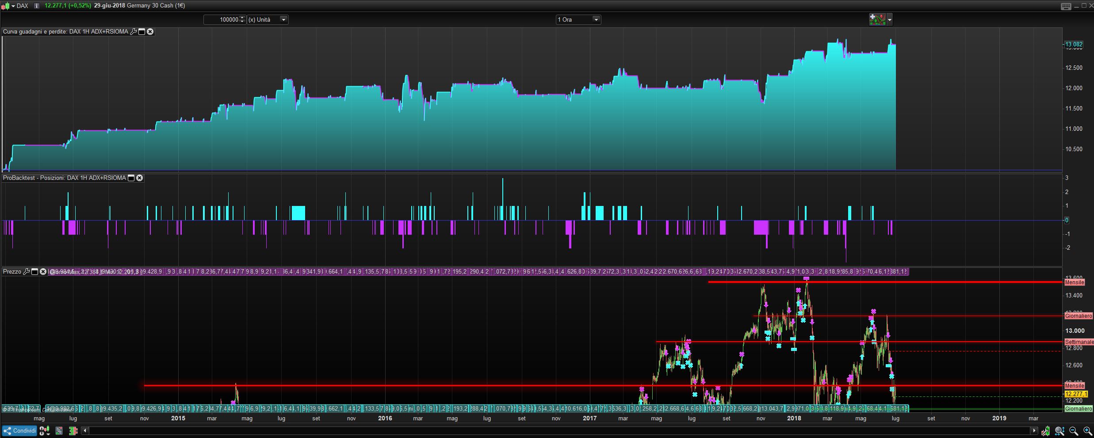1094x438 pixels.
Task: Click the horizontal time scrollbar track
Action: pyautogui.click(x=559, y=431)
